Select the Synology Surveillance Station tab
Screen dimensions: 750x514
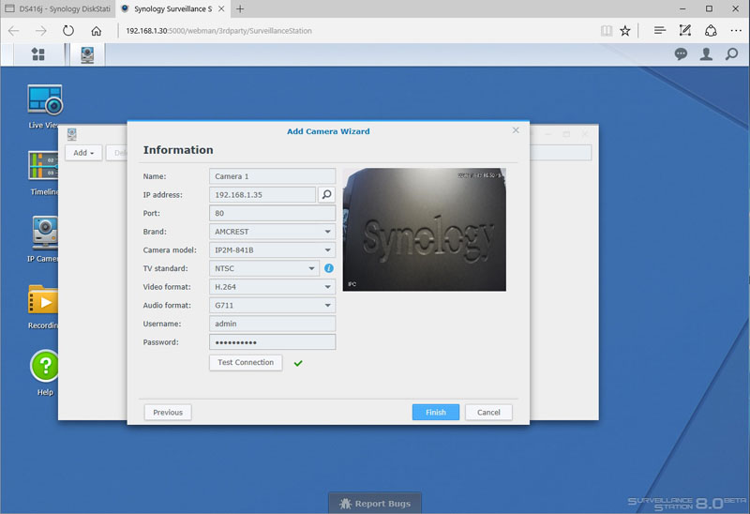pyautogui.click(x=172, y=8)
